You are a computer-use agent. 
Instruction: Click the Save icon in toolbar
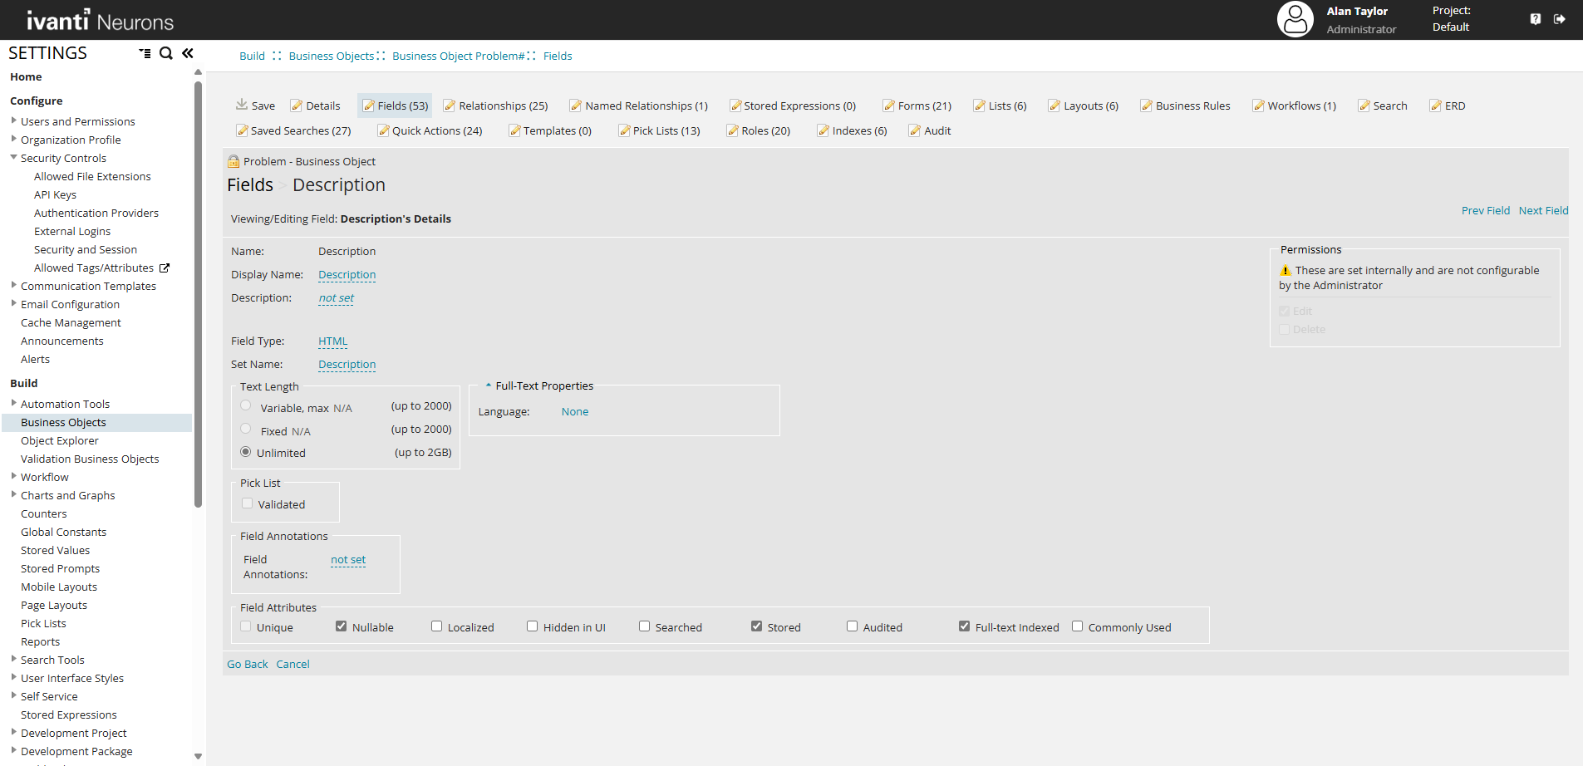(x=242, y=105)
